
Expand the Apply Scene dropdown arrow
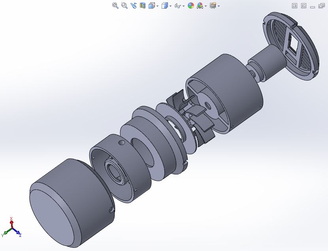(206, 6)
